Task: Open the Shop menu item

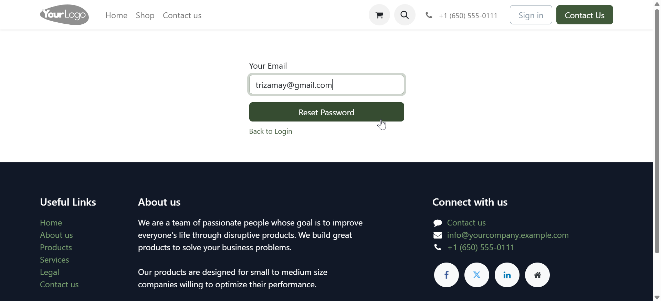Action: 145,15
